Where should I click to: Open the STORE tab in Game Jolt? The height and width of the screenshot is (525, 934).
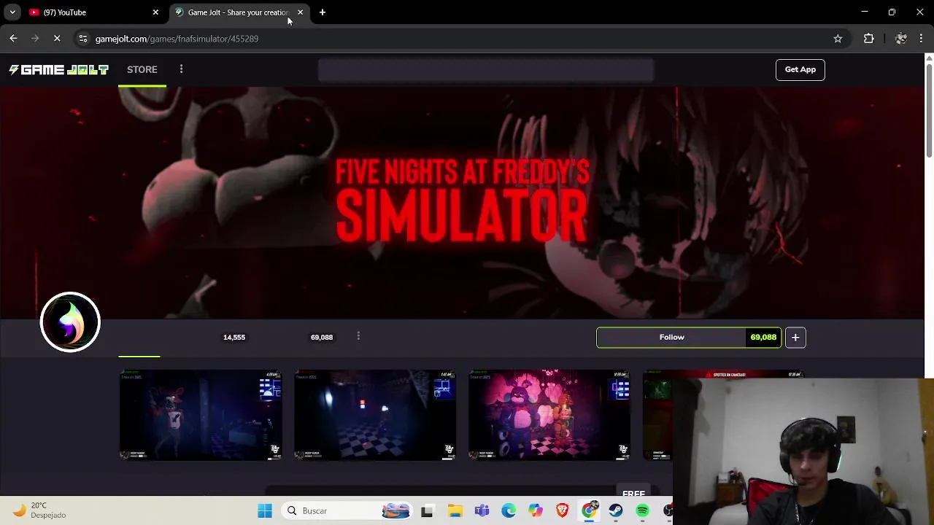[142, 69]
